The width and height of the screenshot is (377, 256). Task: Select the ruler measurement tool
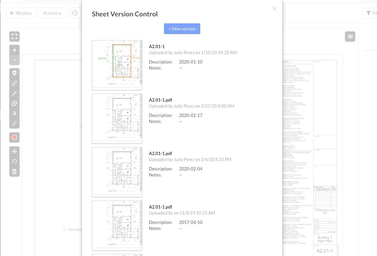(x=14, y=123)
